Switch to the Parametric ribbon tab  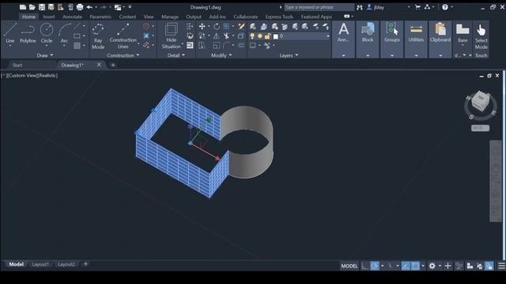point(100,17)
